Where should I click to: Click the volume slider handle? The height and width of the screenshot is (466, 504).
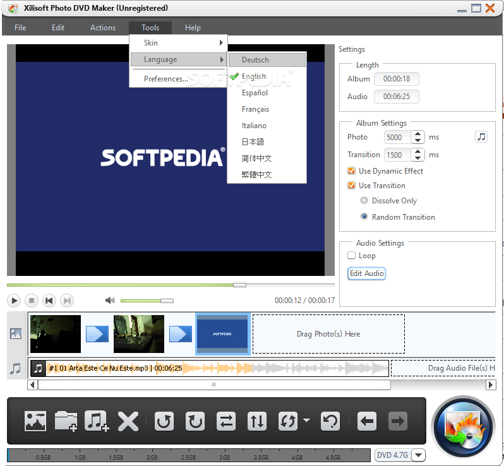[167, 301]
